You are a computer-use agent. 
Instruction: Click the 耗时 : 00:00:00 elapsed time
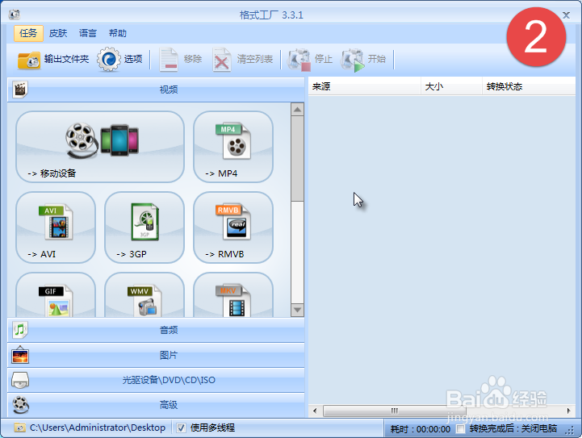click(x=421, y=429)
